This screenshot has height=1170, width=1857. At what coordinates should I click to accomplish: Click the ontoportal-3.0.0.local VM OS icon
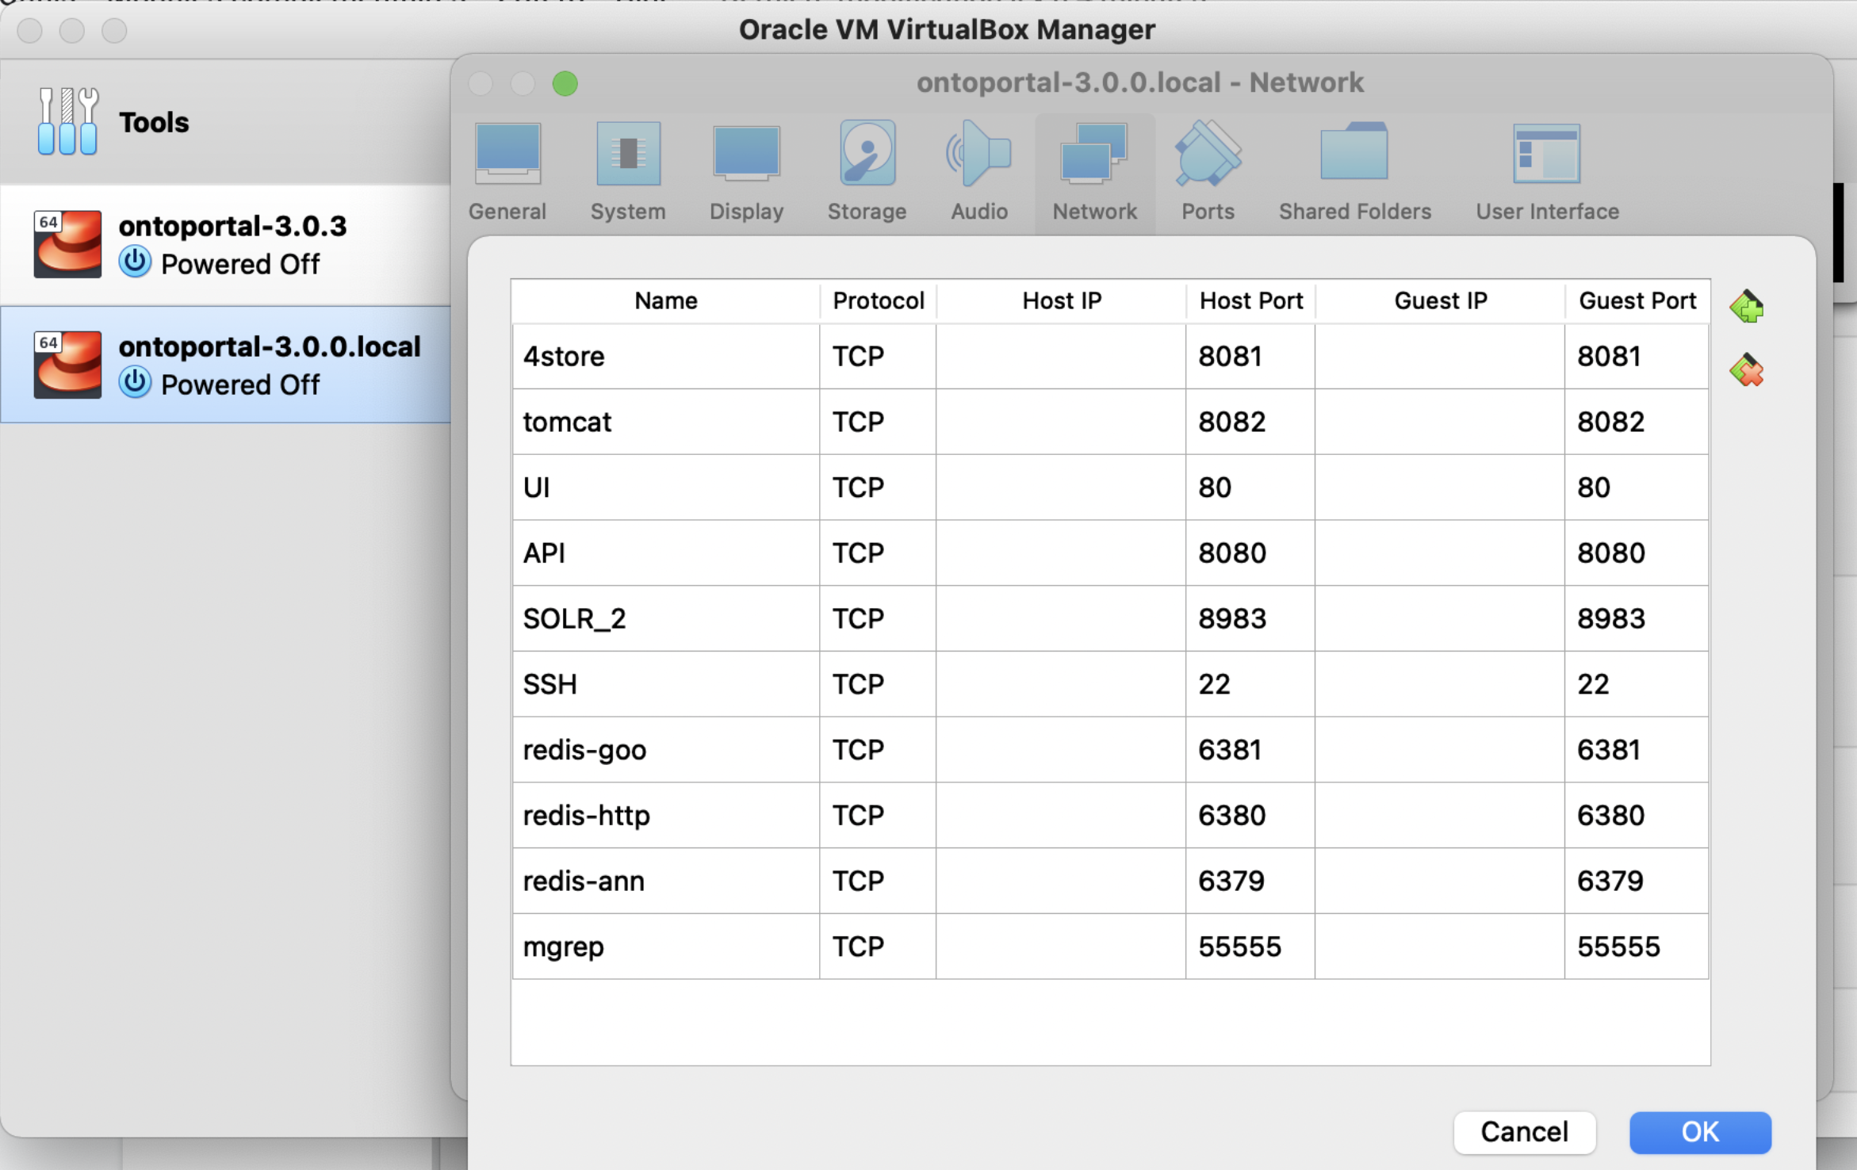pyautogui.click(x=67, y=365)
